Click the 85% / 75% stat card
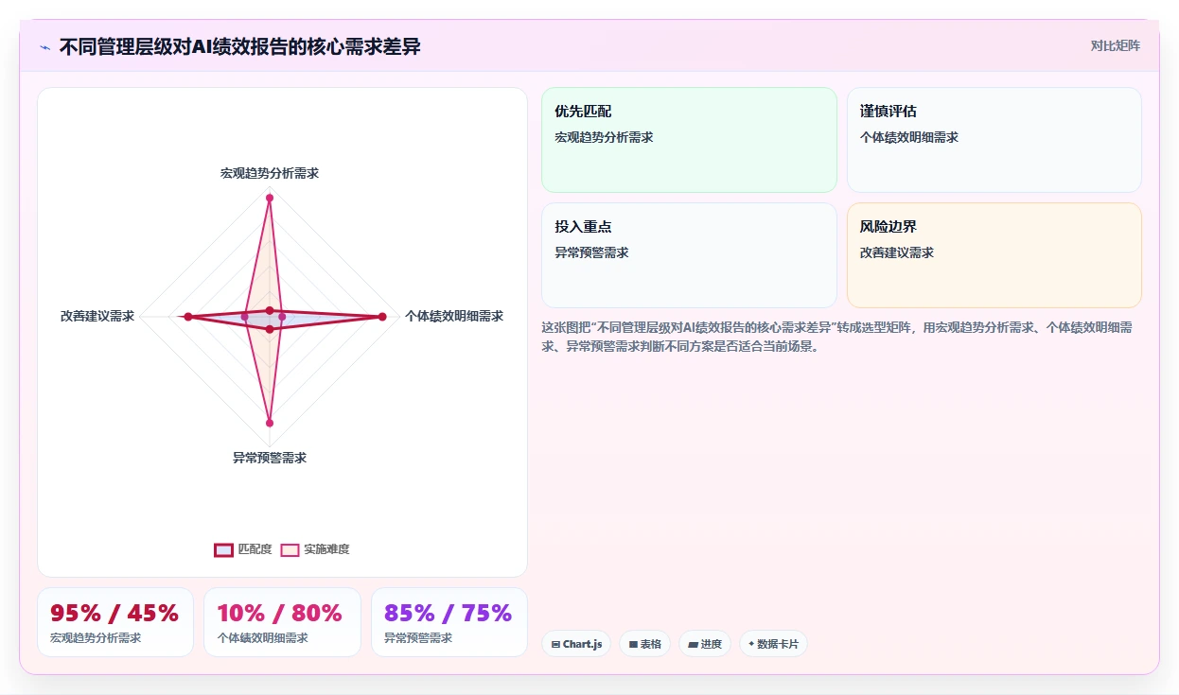This screenshot has height=695, width=1179. pyautogui.click(x=449, y=622)
